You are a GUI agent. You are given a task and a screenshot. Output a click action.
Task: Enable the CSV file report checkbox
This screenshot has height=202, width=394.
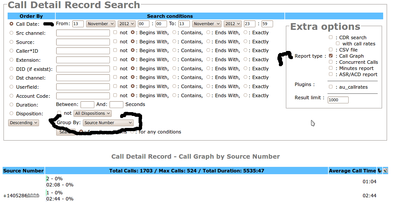[x=331, y=50]
